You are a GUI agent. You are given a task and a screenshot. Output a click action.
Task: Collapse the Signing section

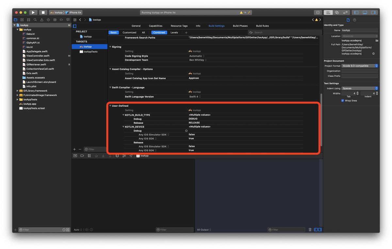tap(110, 47)
